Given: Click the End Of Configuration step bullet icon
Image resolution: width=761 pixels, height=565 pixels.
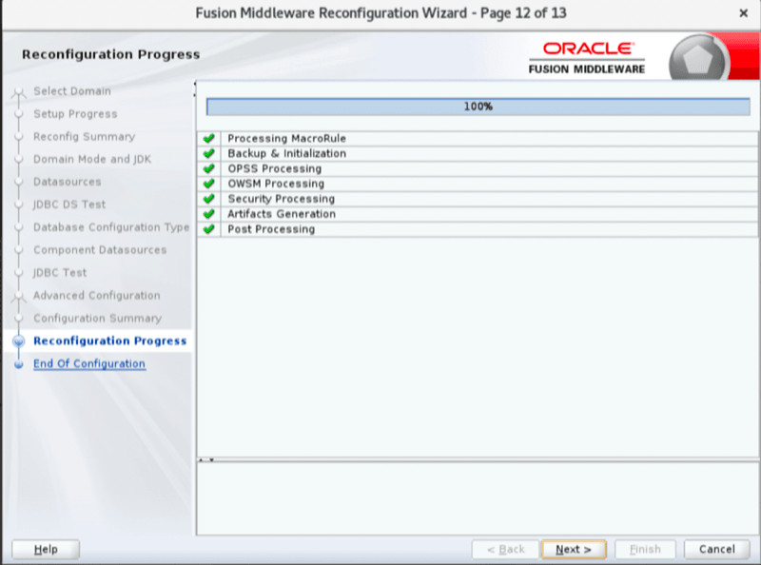Looking at the screenshot, I should (x=18, y=364).
